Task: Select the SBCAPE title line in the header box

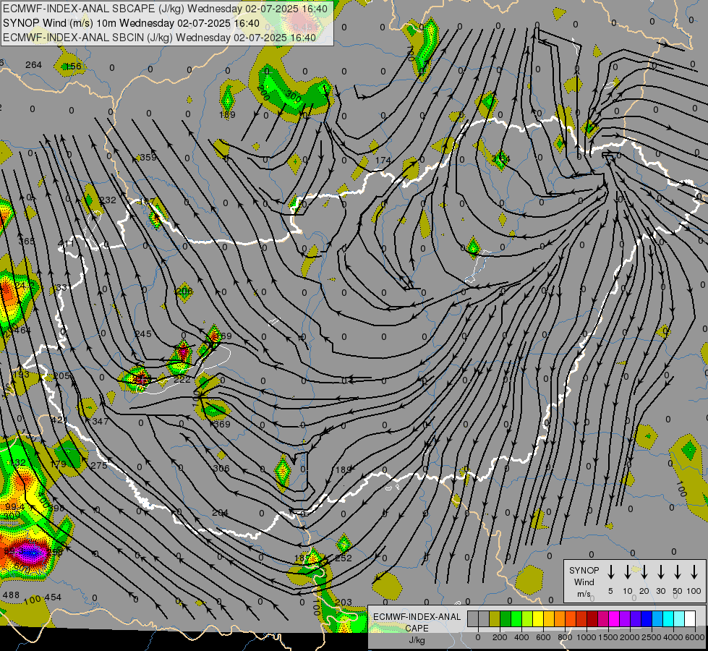Action: (x=166, y=9)
